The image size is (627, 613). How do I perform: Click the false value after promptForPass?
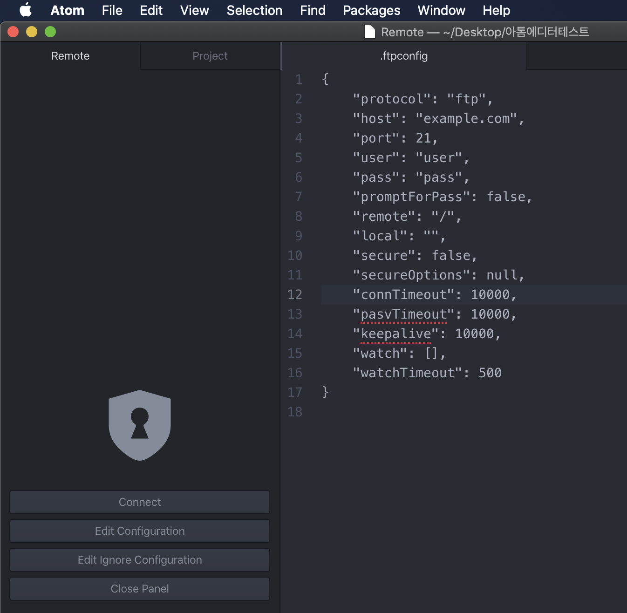506,197
